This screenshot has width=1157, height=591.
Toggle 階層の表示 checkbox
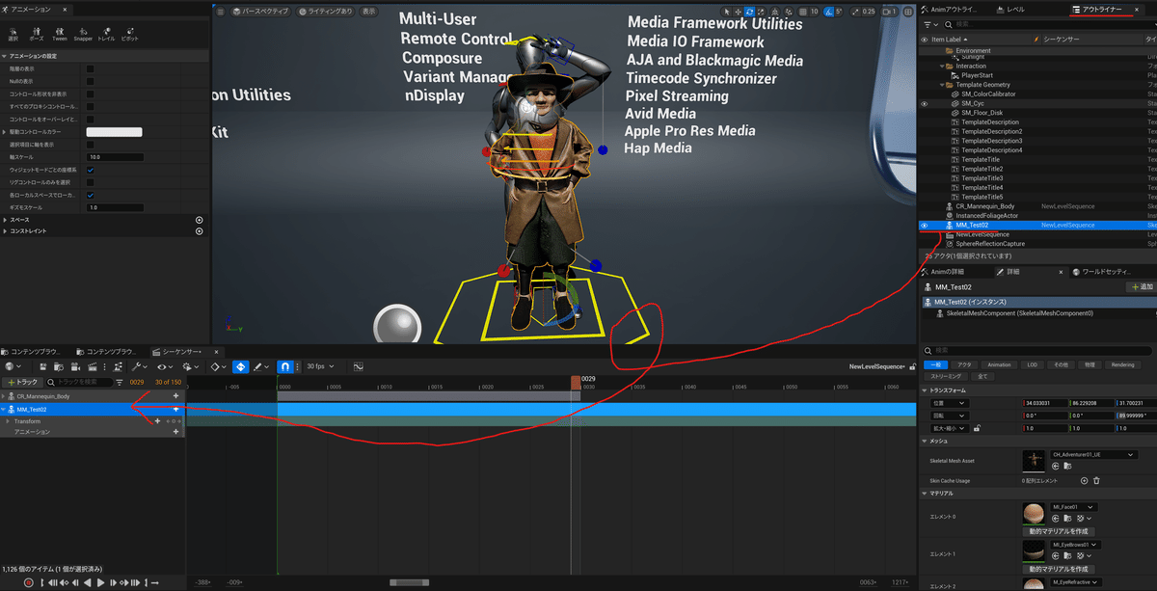pos(91,68)
